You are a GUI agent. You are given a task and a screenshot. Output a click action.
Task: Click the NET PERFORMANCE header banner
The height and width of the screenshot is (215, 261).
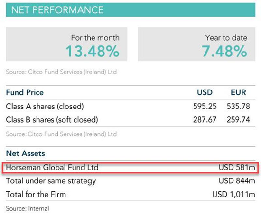pyautogui.click(x=130, y=9)
